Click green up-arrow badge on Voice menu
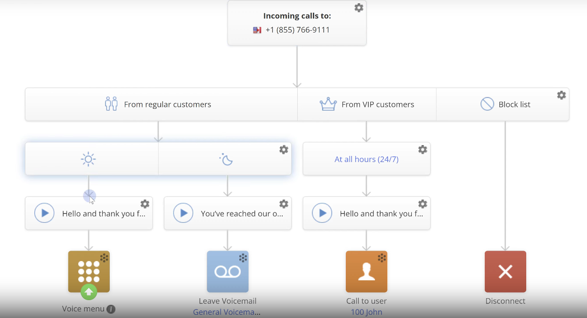The image size is (587, 318). click(x=89, y=292)
